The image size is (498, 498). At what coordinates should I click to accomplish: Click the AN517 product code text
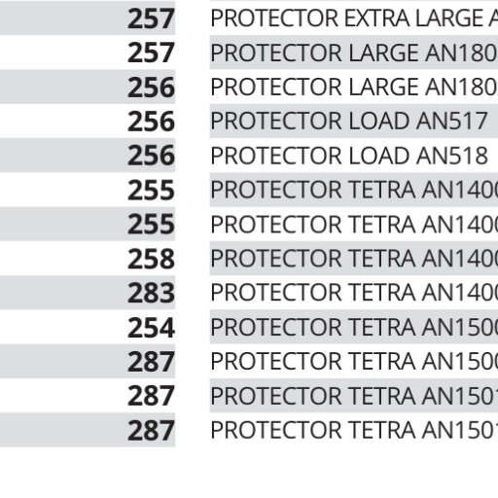coord(452,121)
